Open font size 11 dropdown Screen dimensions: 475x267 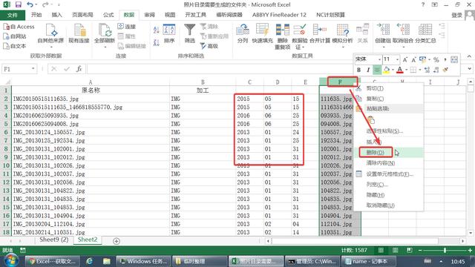click(398, 59)
